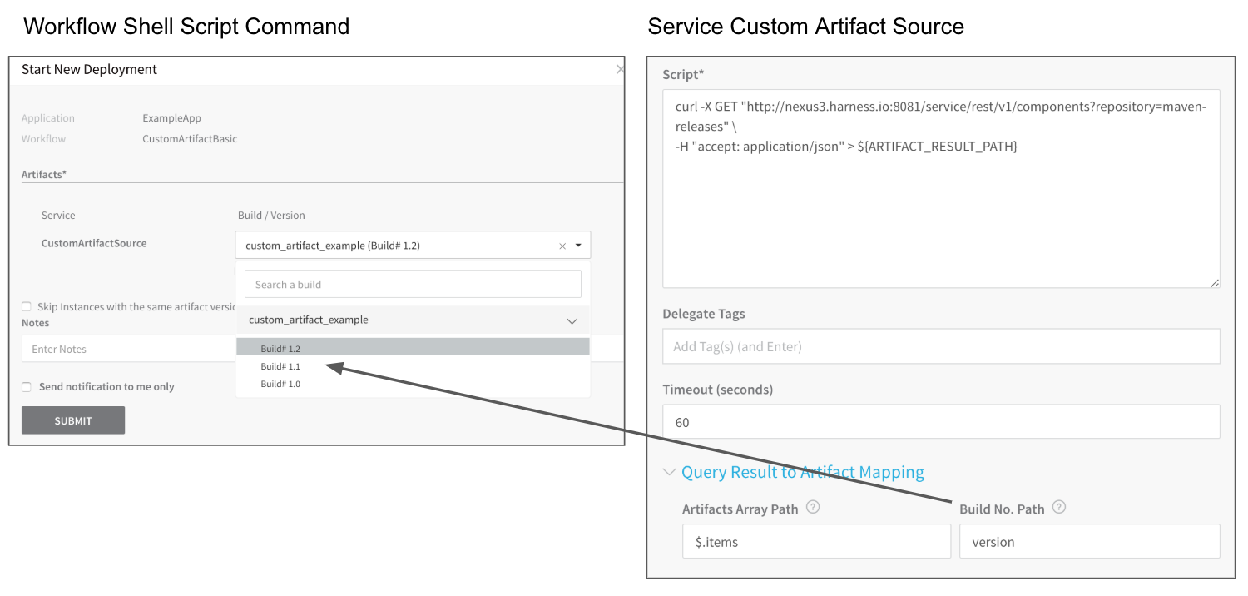Click the ExampleApp application value
Image resolution: width=1248 pixels, height=596 pixels.
(171, 118)
